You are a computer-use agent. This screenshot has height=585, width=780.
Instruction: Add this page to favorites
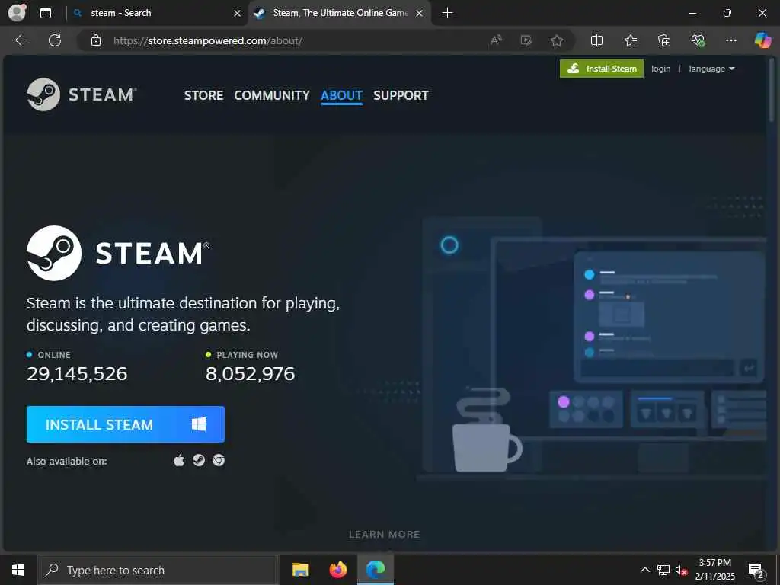557,40
